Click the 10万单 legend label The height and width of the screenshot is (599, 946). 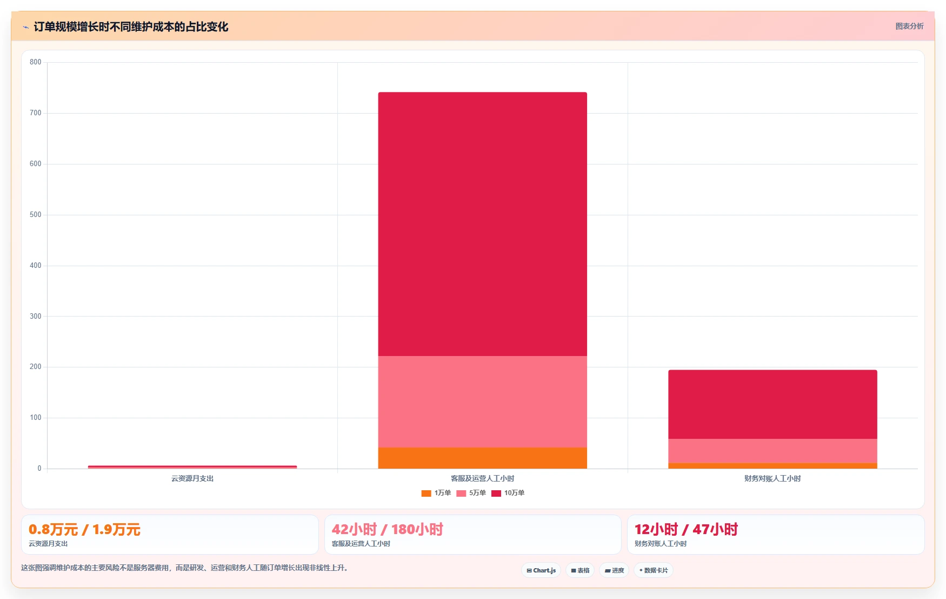(x=514, y=493)
